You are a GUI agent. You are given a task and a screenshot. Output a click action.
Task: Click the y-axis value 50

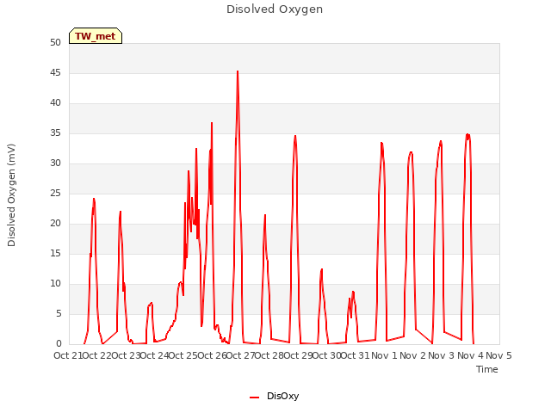tap(55, 42)
